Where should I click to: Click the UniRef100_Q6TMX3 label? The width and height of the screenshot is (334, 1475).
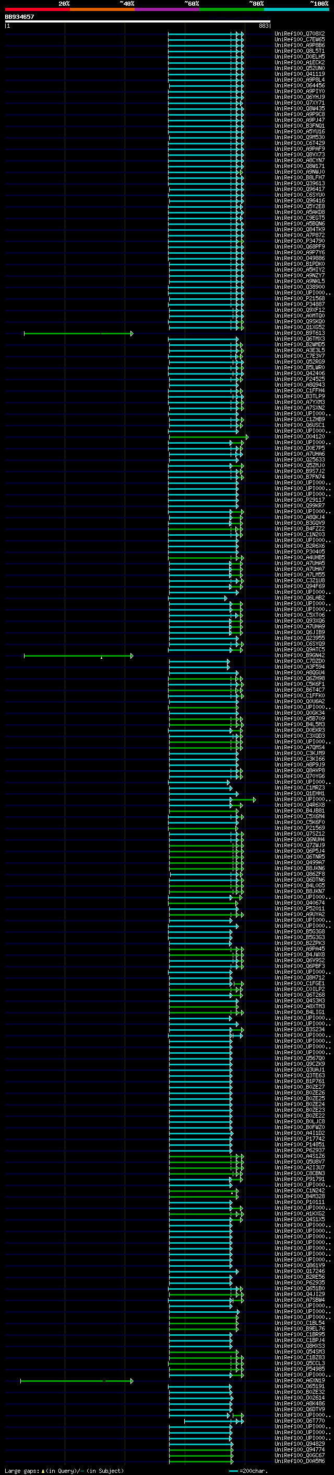(299, 339)
